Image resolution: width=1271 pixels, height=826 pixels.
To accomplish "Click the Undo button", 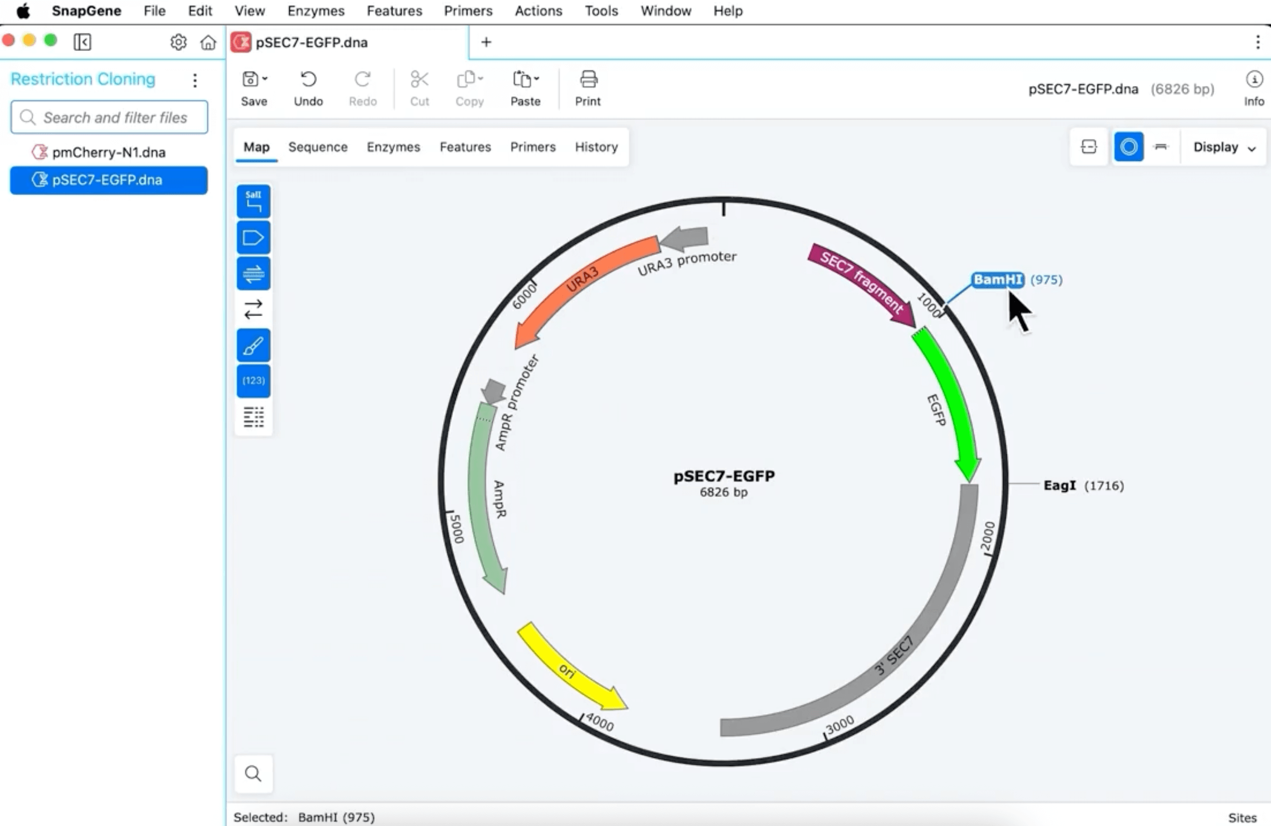I will point(308,89).
